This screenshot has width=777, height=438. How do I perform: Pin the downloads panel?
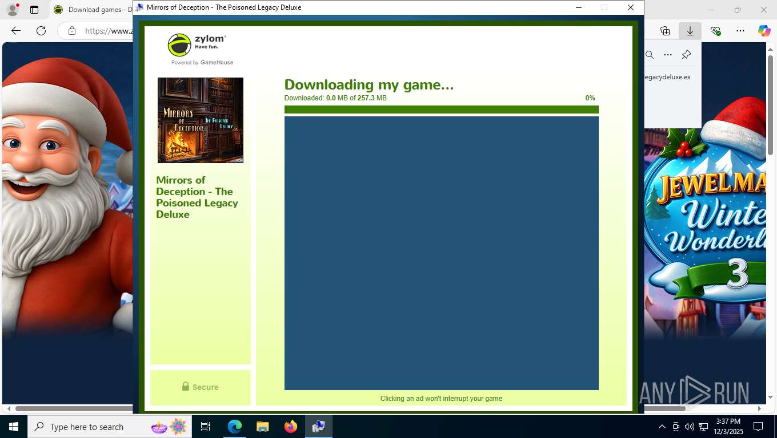coord(687,55)
